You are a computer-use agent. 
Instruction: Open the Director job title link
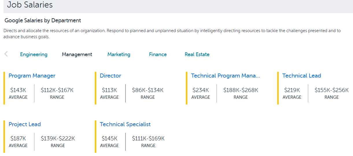[x=110, y=76]
